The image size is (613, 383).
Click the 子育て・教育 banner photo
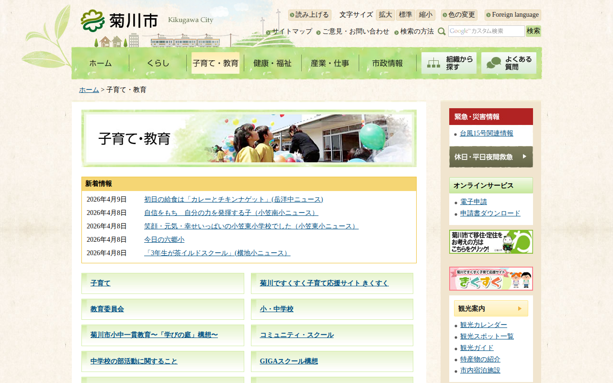coord(249,138)
